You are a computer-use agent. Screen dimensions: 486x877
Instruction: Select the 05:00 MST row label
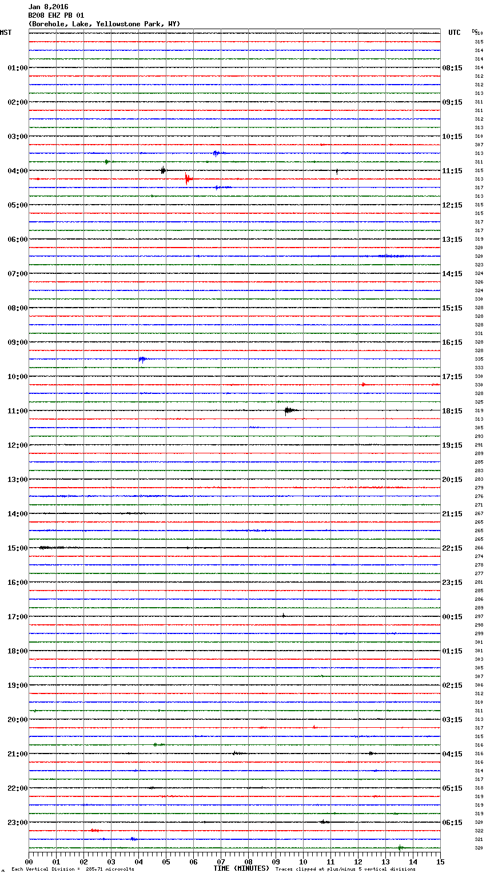point(18,205)
